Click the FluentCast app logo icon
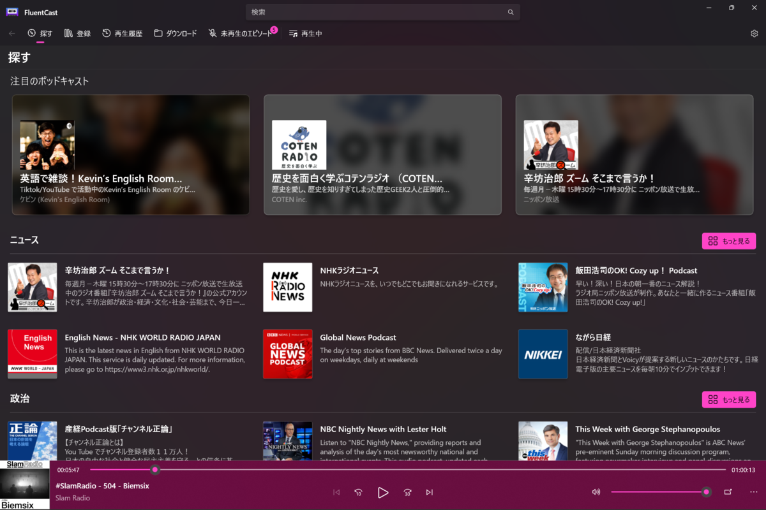 12,12
